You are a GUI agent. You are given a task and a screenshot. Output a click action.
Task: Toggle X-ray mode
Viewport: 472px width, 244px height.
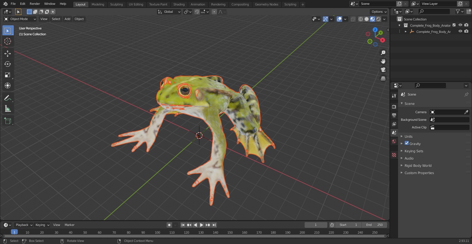pos(353,19)
